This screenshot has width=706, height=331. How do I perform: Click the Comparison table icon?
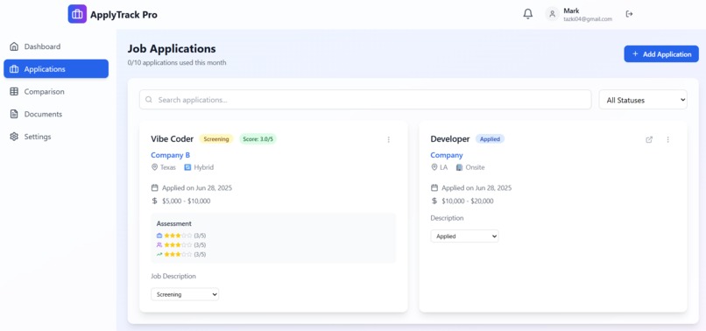pos(14,91)
